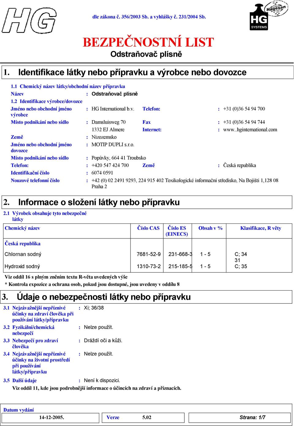Click column header 'Číslo CAS'
Viewport: 294px width, 426px height.
click(x=148, y=228)
